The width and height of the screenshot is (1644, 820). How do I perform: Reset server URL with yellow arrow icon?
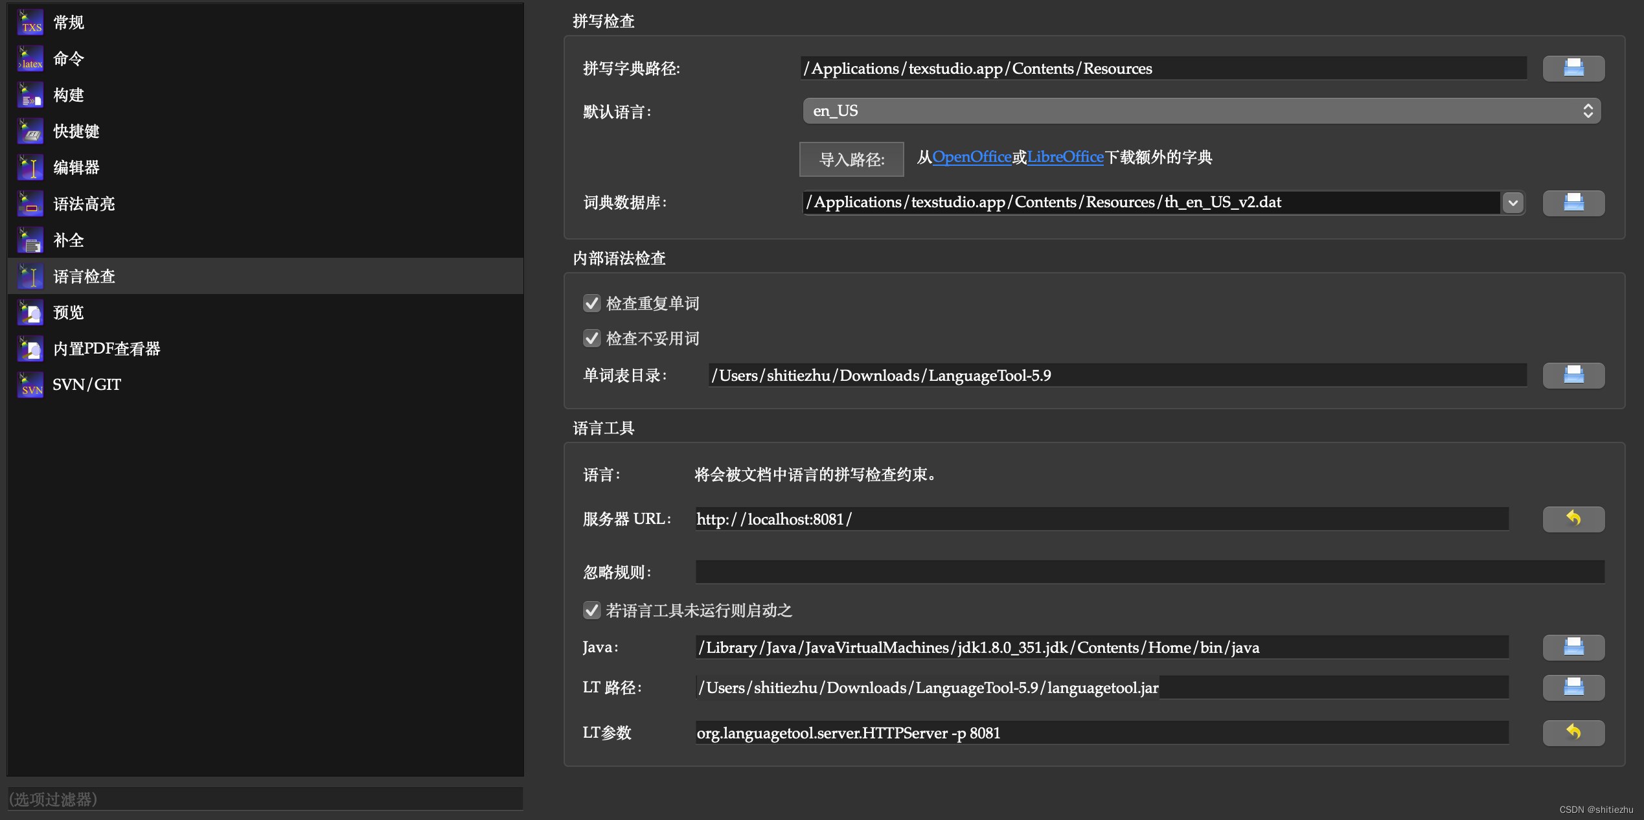1573,519
